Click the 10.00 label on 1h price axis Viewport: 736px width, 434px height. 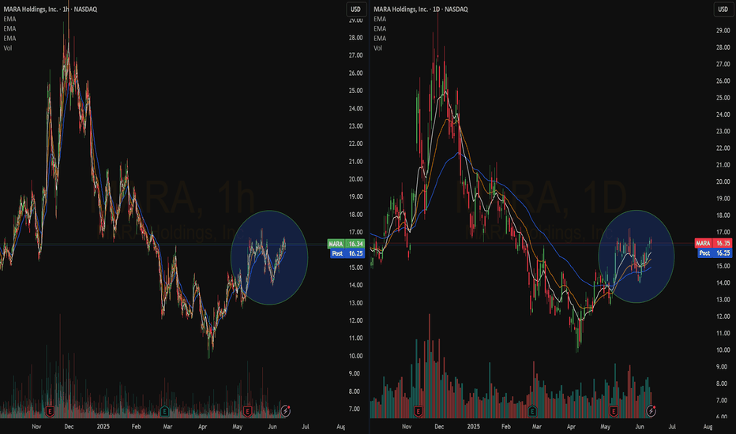coord(356,356)
